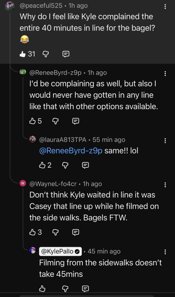Reply to @peaceful525's comment

point(66,54)
